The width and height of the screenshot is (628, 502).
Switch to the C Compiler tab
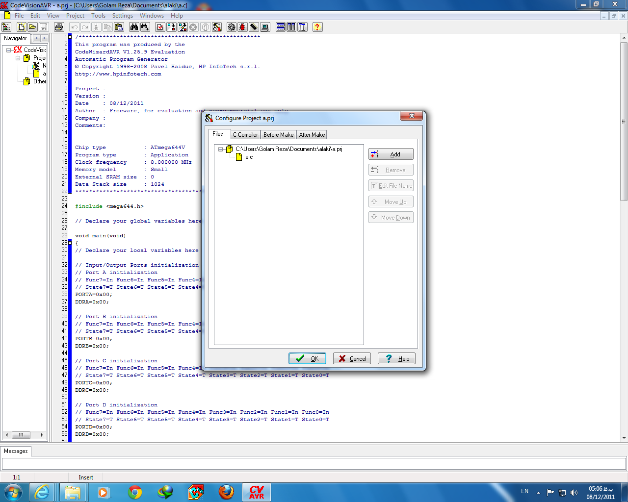245,135
